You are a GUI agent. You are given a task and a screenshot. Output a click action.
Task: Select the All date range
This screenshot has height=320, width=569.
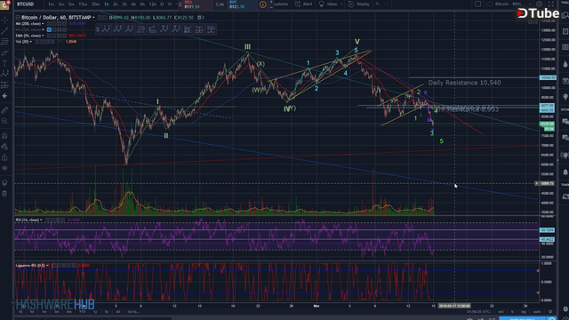117,312
